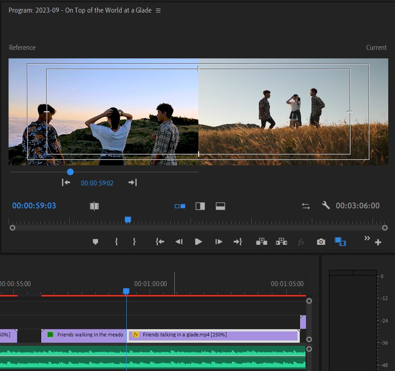Go to next edit in reference view
Screen dimensions: 395x371
click(x=133, y=182)
